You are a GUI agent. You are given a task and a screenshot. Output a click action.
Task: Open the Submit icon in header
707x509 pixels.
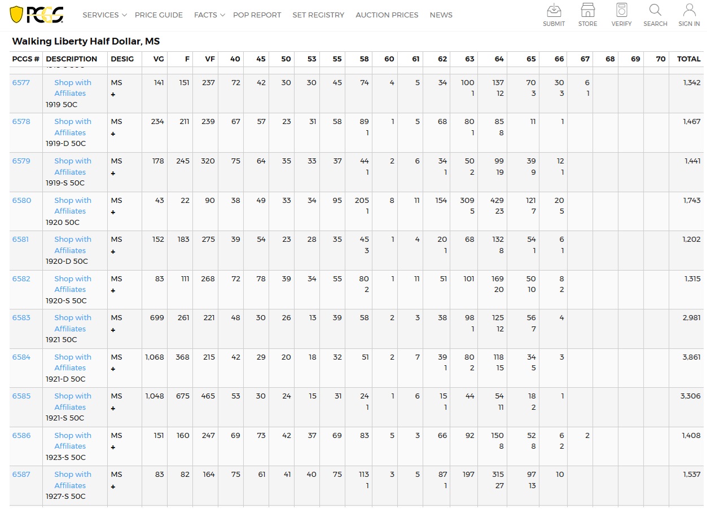(x=554, y=11)
